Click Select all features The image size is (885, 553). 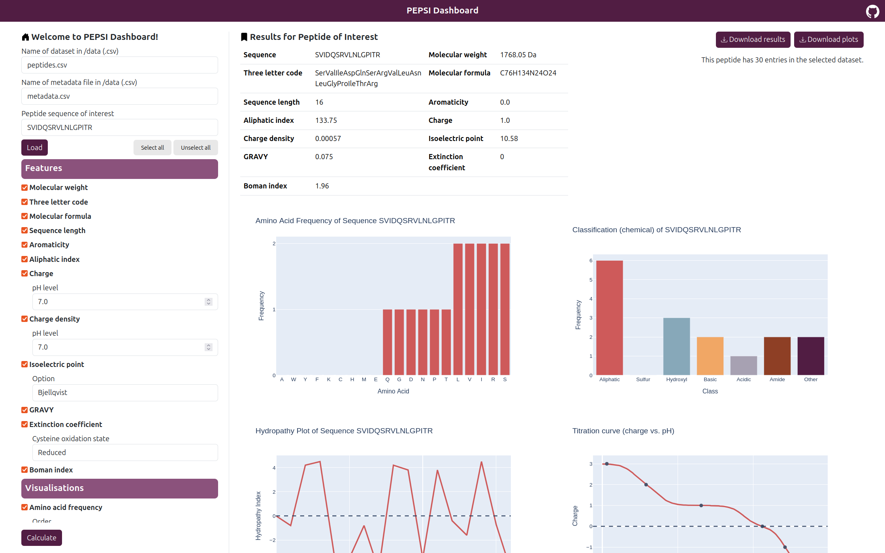(x=153, y=148)
